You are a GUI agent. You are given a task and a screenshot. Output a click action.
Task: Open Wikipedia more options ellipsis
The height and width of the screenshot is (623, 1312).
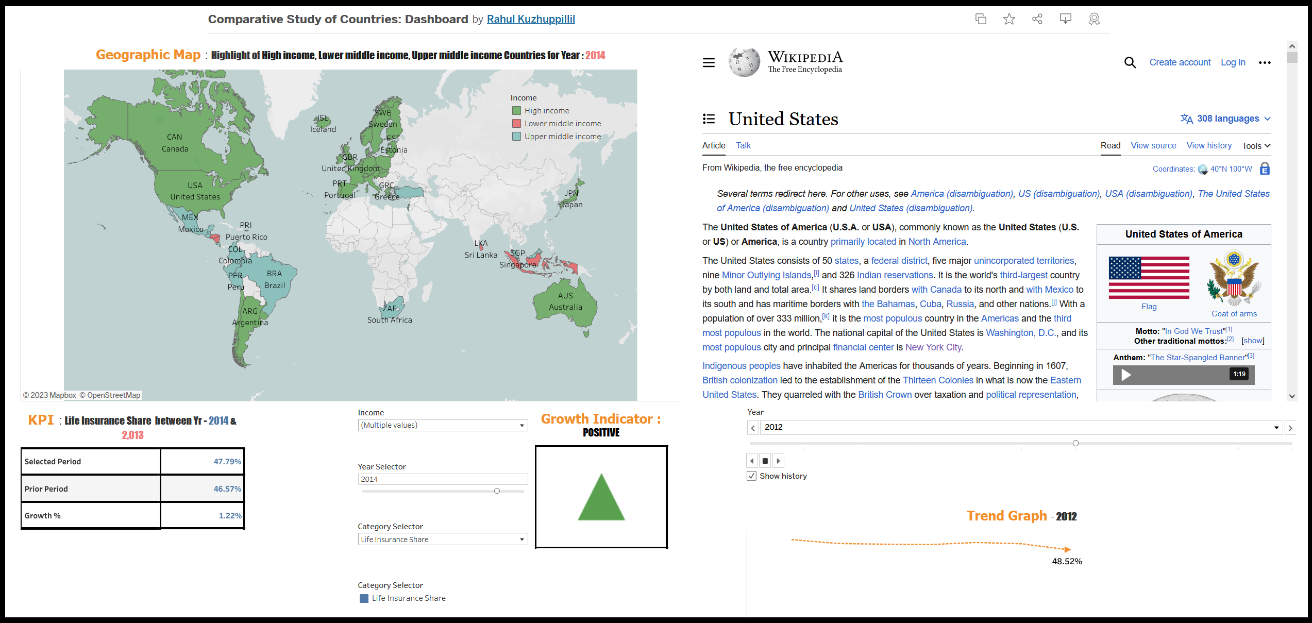pos(1265,62)
